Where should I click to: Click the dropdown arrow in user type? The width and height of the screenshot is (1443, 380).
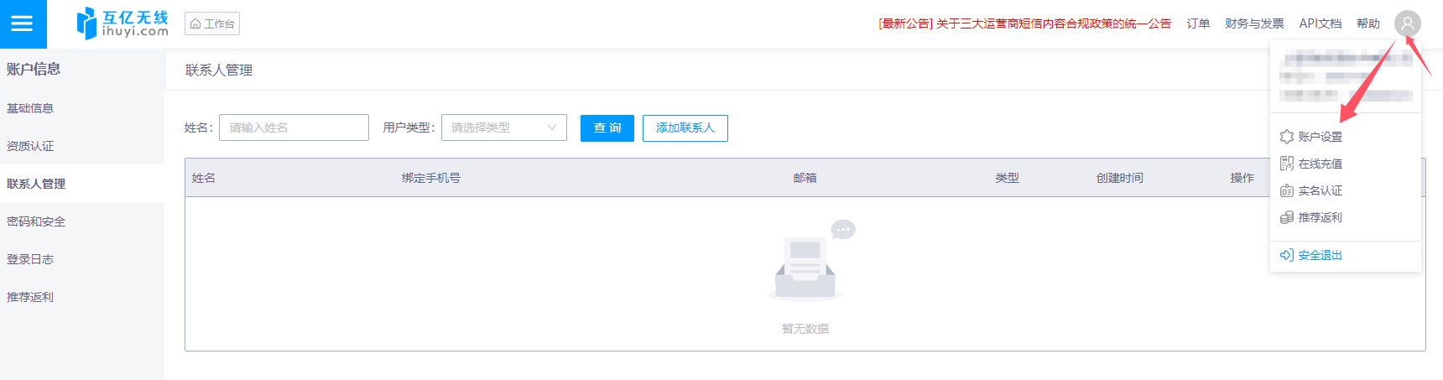point(552,128)
